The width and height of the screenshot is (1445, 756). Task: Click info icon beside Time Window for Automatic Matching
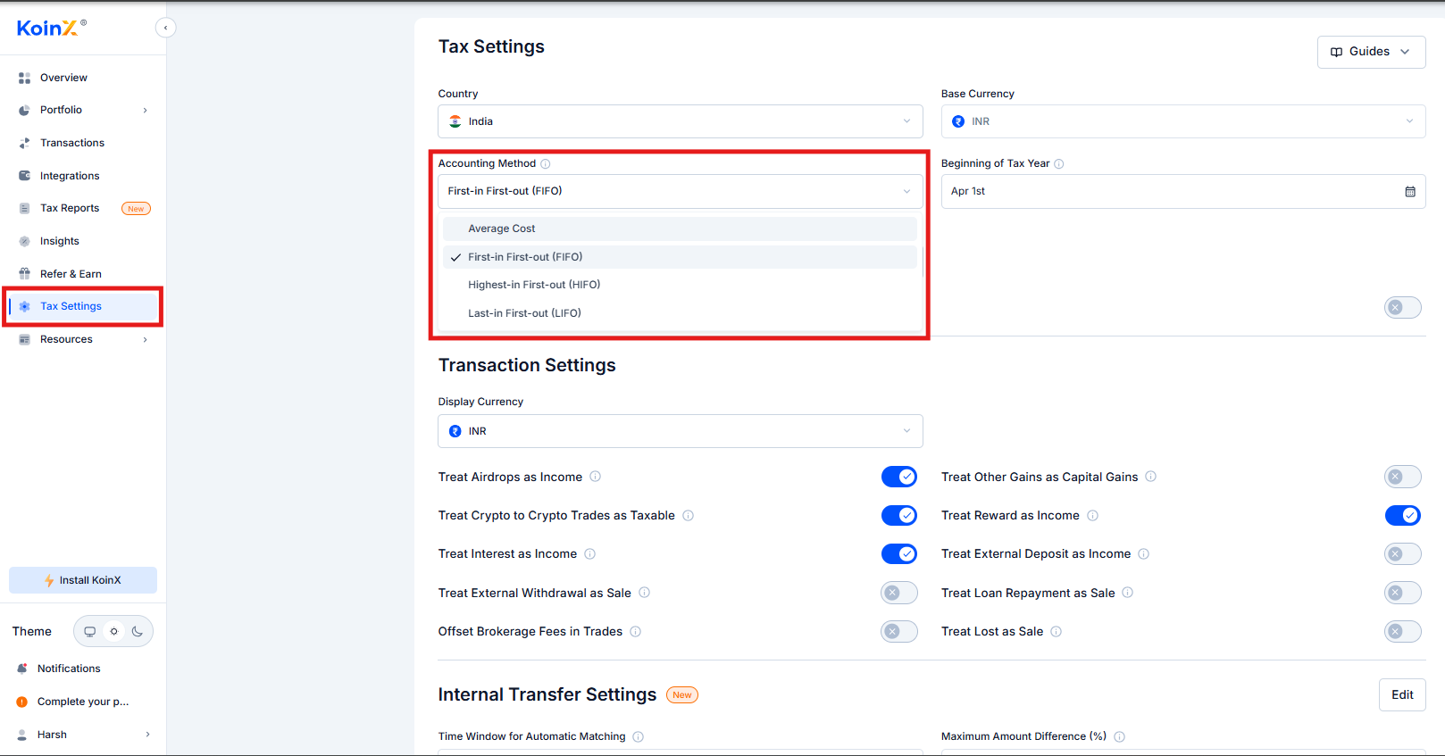tap(639, 736)
